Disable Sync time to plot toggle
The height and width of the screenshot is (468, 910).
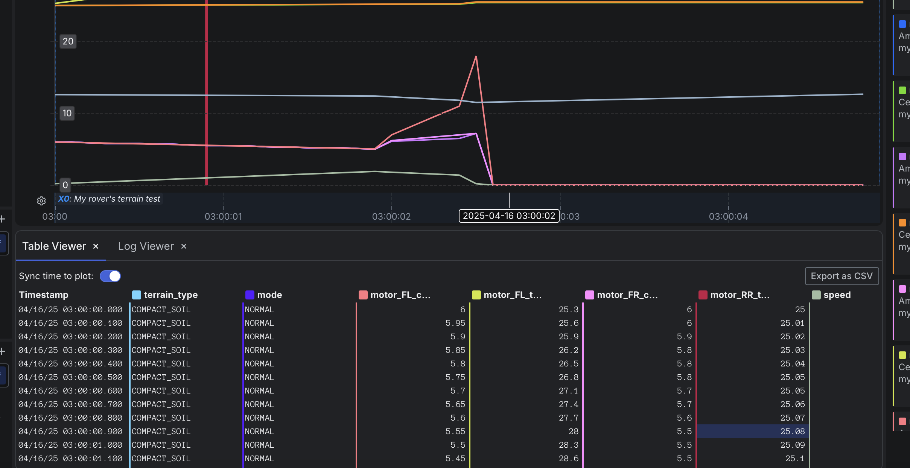point(110,276)
